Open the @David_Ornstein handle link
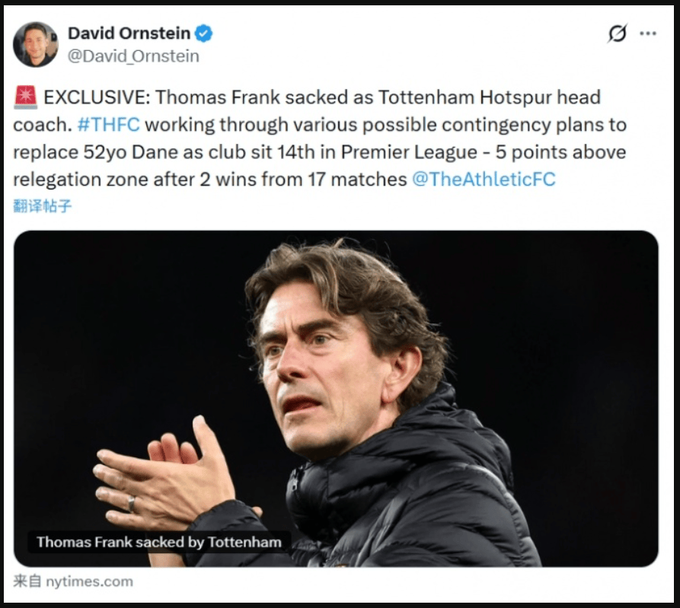 coord(133,56)
